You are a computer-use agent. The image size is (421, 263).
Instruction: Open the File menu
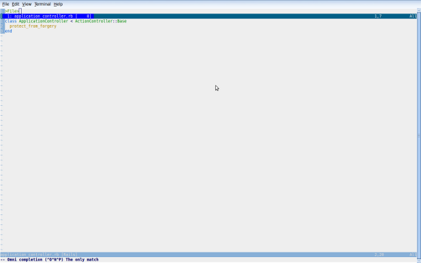tap(5, 4)
